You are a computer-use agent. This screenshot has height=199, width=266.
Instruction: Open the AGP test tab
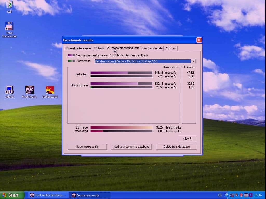[x=171, y=48]
